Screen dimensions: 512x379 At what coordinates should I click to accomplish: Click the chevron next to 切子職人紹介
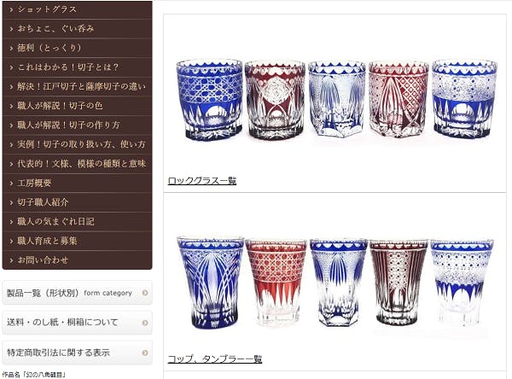point(11,202)
